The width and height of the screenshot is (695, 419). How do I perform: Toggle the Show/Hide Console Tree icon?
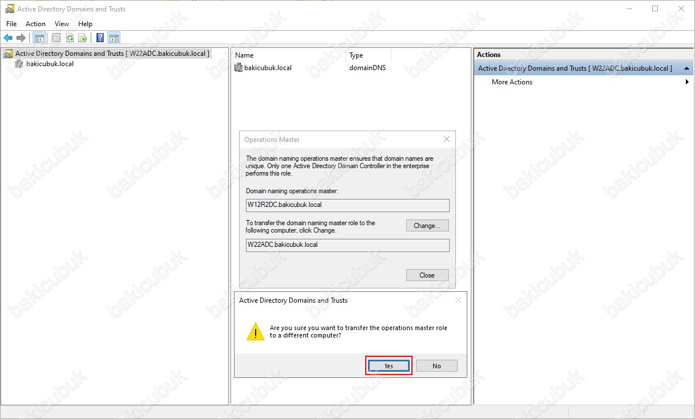[x=39, y=38]
